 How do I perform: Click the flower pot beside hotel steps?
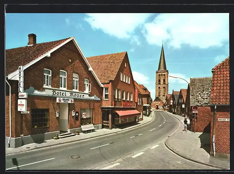[x=56, y=137]
